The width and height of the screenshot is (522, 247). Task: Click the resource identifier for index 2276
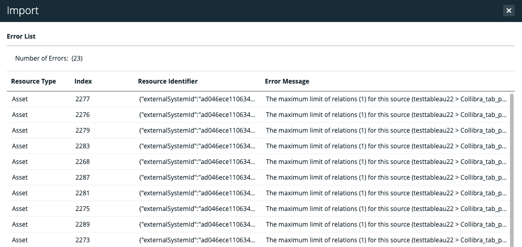(x=197, y=114)
